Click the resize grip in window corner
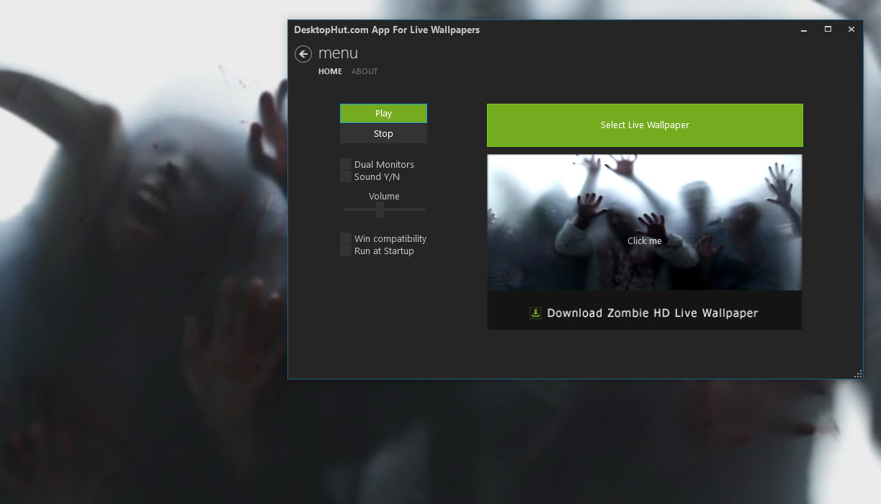881x504 pixels. point(857,374)
